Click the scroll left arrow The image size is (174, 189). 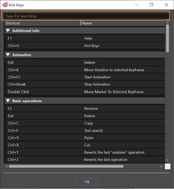pos(6,166)
